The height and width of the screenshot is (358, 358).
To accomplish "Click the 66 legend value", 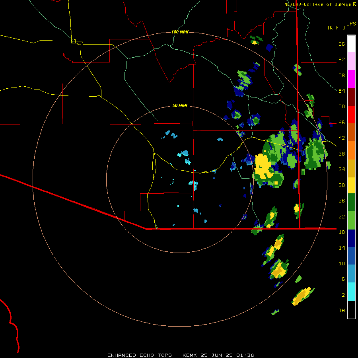I will (x=342, y=44).
